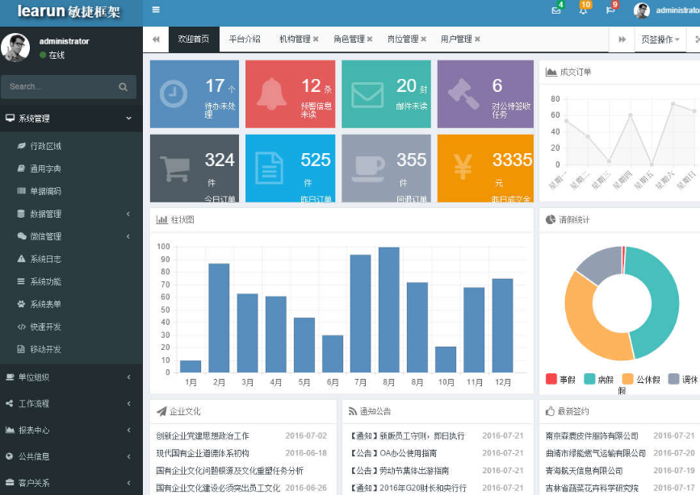This screenshot has height=495, width=700.
Task: Close the 机构管理 tab
Action: click(316, 39)
